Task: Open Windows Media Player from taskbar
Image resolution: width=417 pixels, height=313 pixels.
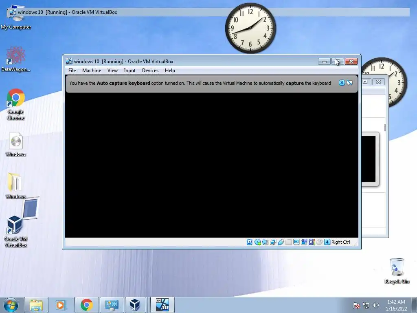Action: point(61,305)
